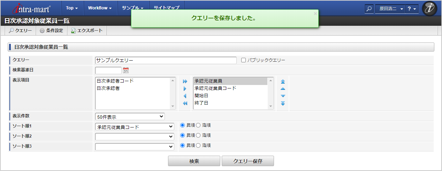This screenshot has width=442, height=171.
Task: Move selected item to bottom of list
Action: click(283, 103)
